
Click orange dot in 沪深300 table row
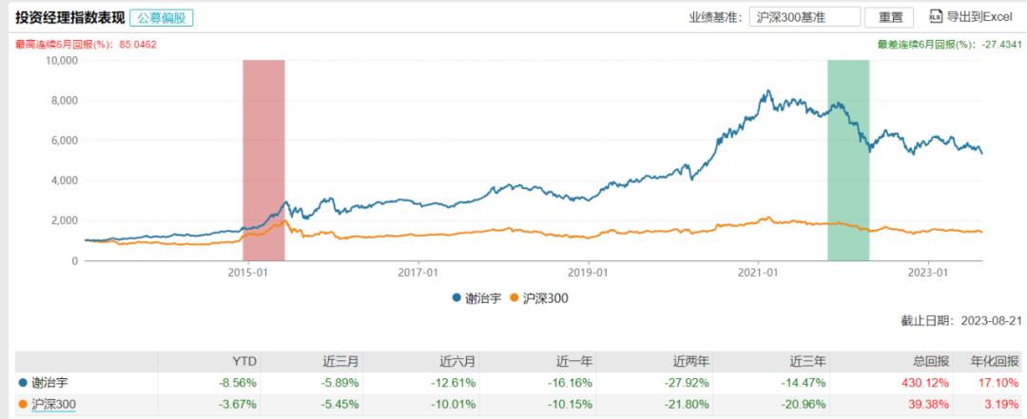[23, 405]
